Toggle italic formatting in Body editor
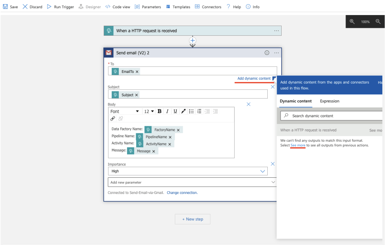Image resolution: width=385 pixels, height=245 pixels. 167,111
